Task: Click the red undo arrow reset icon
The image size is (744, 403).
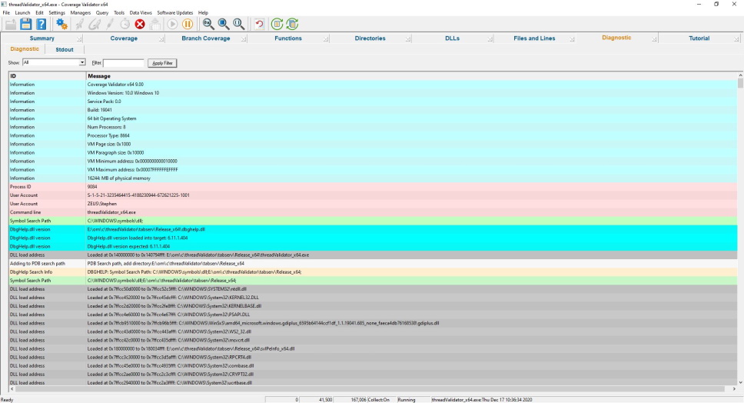Action: point(259,24)
